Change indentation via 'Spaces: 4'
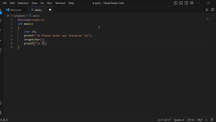This screenshot has width=216, height=122. pyautogui.click(x=179, y=120)
